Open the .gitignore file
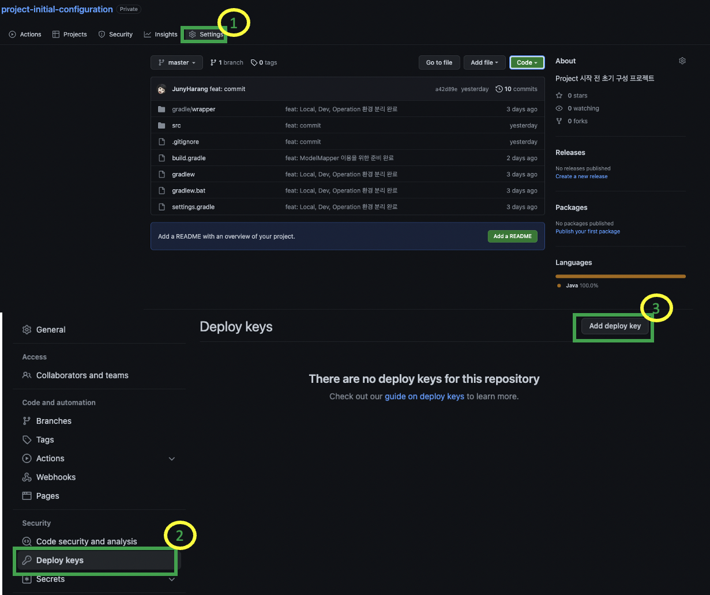The width and height of the screenshot is (710, 595). [186, 142]
